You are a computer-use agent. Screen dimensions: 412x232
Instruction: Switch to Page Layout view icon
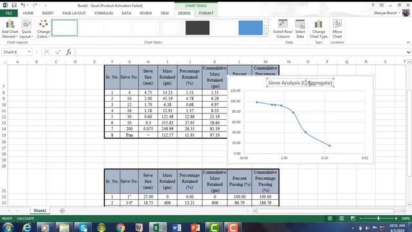click(x=341, y=218)
